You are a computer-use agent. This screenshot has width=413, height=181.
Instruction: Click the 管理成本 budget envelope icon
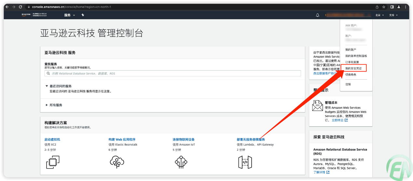coord(317,106)
